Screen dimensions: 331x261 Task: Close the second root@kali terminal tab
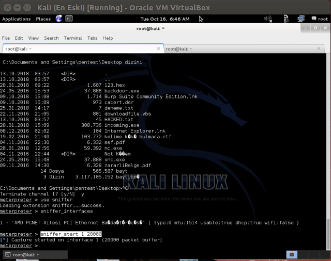click(319, 48)
